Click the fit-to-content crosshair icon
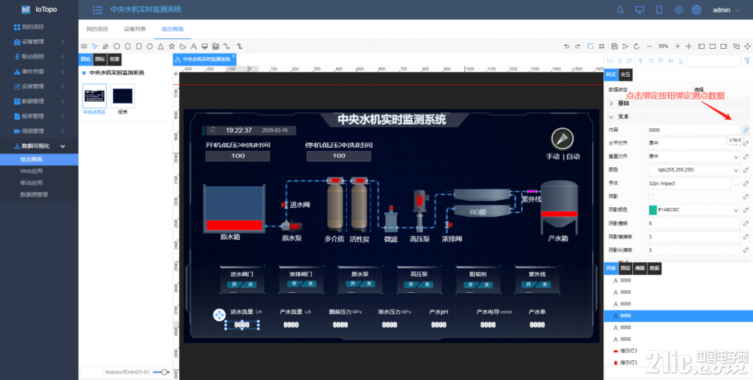Viewport: 753px width, 380px height. coord(689,46)
